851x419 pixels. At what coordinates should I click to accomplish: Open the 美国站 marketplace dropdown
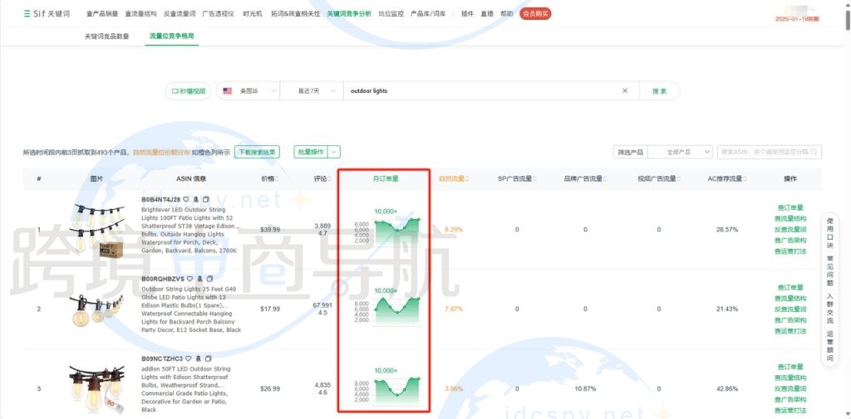pos(248,91)
